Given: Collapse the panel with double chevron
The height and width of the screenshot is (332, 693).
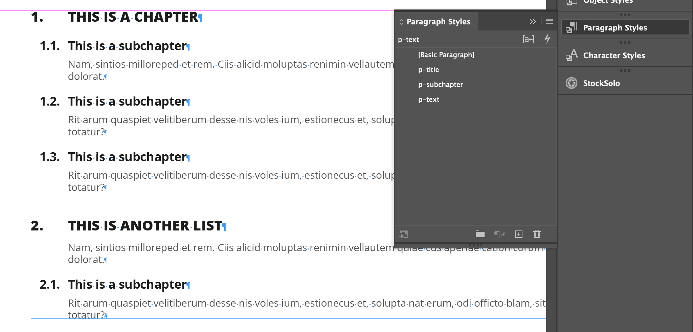Looking at the screenshot, I should (533, 21).
